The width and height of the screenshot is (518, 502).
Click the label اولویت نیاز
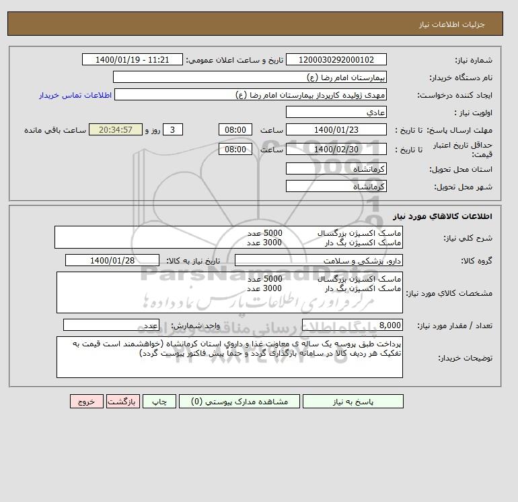(x=474, y=113)
